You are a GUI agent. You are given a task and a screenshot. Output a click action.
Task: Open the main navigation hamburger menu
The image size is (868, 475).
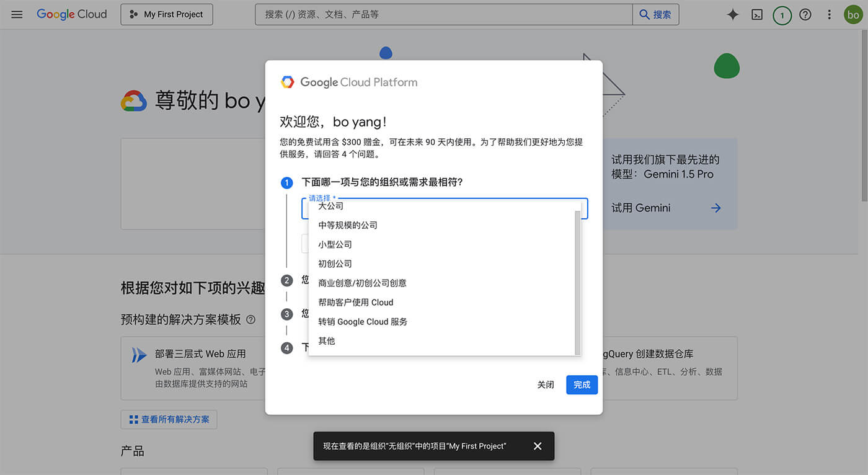pos(17,14)
